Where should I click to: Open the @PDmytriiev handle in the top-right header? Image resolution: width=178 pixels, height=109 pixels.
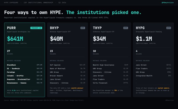pos(168,3)
